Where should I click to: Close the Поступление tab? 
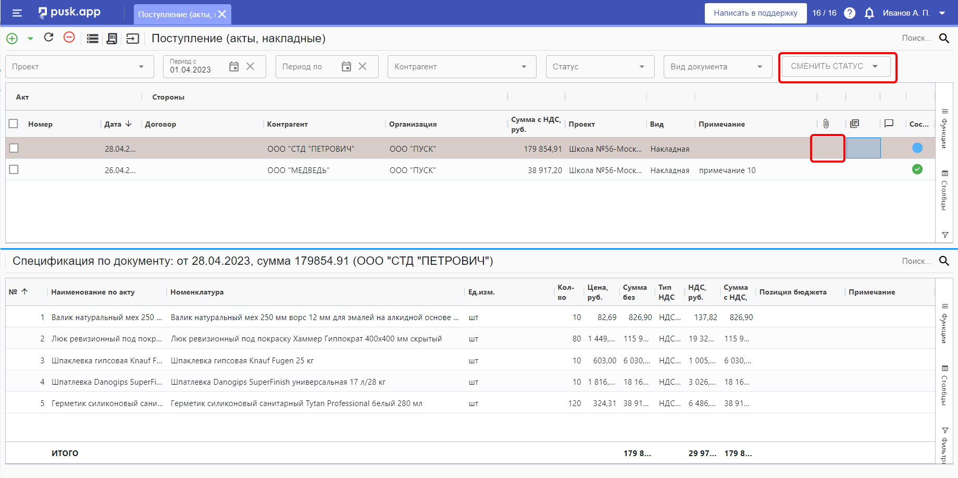point(222,14)
